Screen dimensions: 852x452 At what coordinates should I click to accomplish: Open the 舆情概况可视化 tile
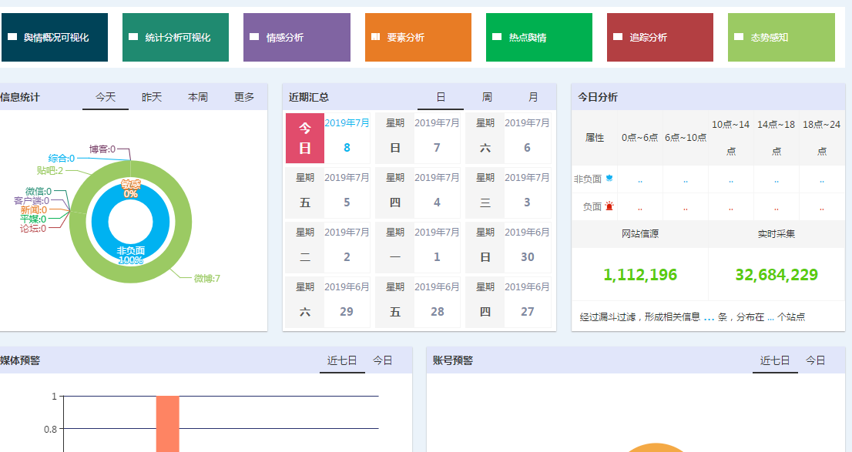point(55,37)
